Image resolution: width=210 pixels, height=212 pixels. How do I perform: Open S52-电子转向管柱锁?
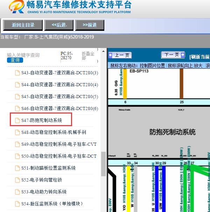(42, 180)
